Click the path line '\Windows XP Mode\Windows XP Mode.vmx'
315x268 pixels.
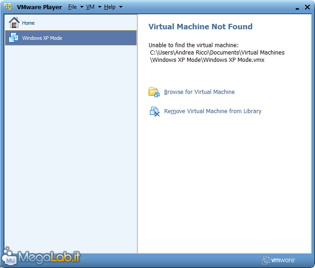click(x=207, y=60)
